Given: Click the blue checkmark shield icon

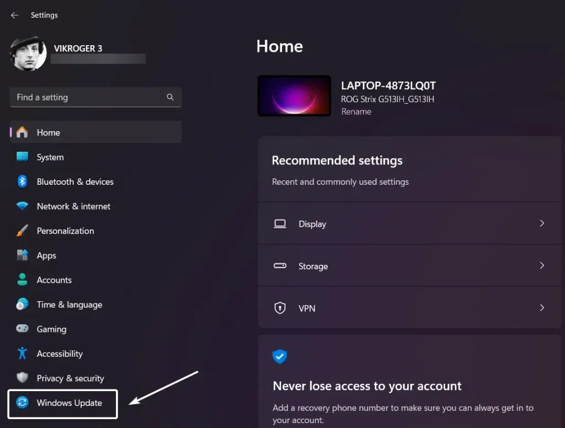Looking at the screenshot, I should [280, 356].
